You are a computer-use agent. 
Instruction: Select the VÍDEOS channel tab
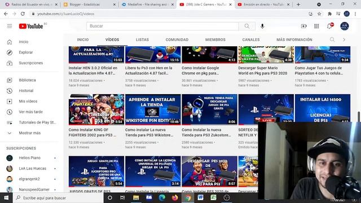coord(112,39)
